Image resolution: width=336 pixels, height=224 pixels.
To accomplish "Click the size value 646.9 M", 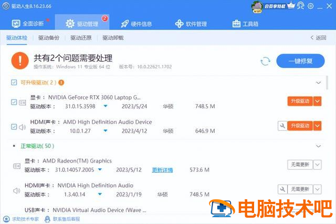I will 205,131.
